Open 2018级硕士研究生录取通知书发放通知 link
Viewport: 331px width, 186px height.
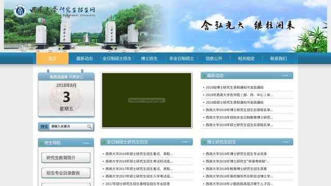(234, 102)
